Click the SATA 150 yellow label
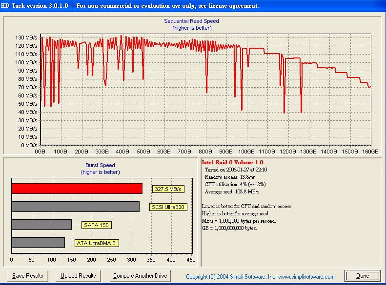Viewport: 386px width, 285px height. [96, 225]
